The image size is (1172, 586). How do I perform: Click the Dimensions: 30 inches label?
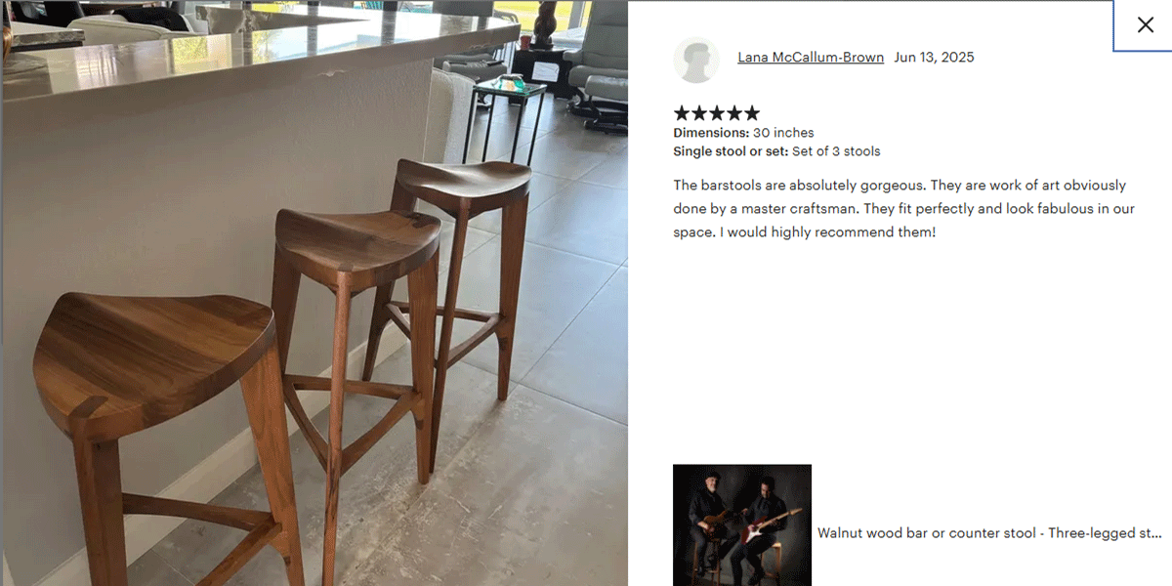(x=743, y=133)
